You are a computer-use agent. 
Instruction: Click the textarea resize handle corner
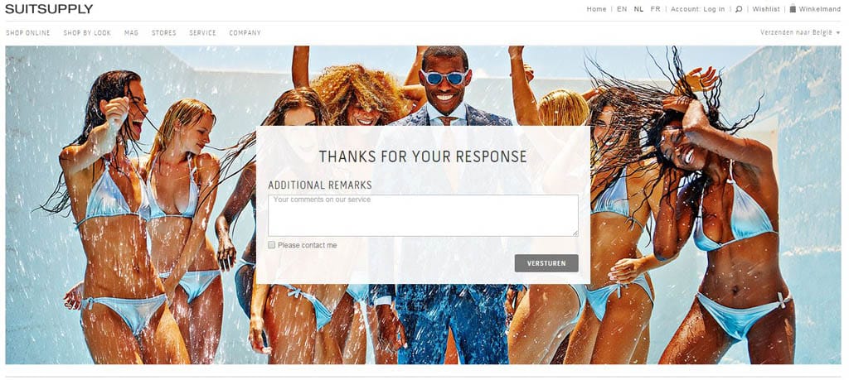[x=575, y=233]
